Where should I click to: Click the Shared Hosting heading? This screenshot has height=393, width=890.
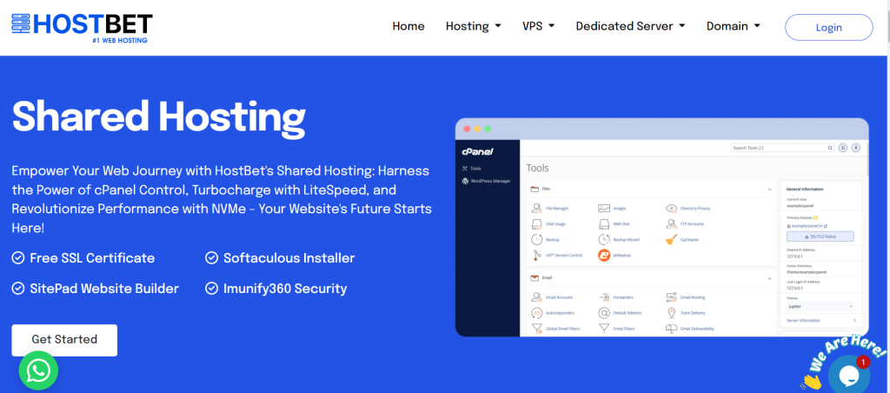159,116
